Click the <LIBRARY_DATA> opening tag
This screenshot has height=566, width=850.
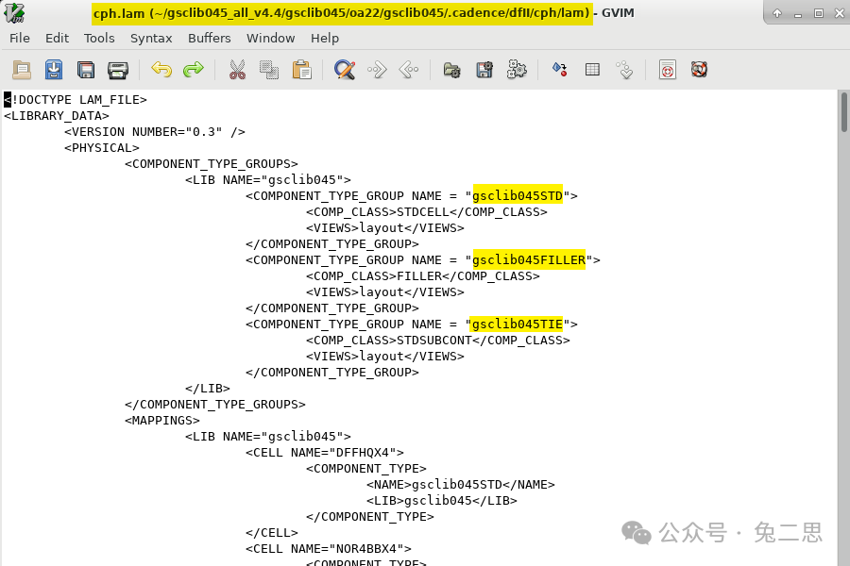pyautogui.click(x=57, y=116)
